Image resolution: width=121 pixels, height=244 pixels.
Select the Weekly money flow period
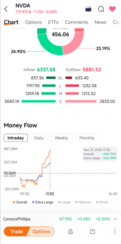pyautogui.click(x=61, y=138)
